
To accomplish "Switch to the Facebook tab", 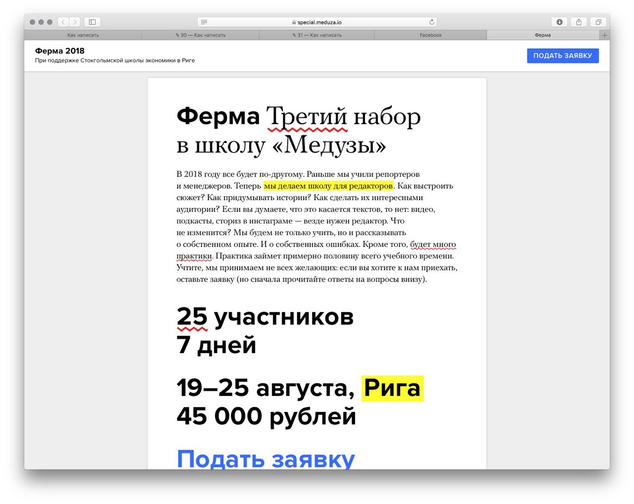I will tap(430, 35).
